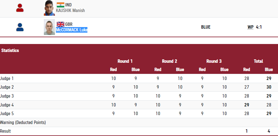Image resolution: width=278 pixels, height=136 pixels.
Task: Click the Great Britain flag icon
Action: pyautogui.click(x=60, y=24)
